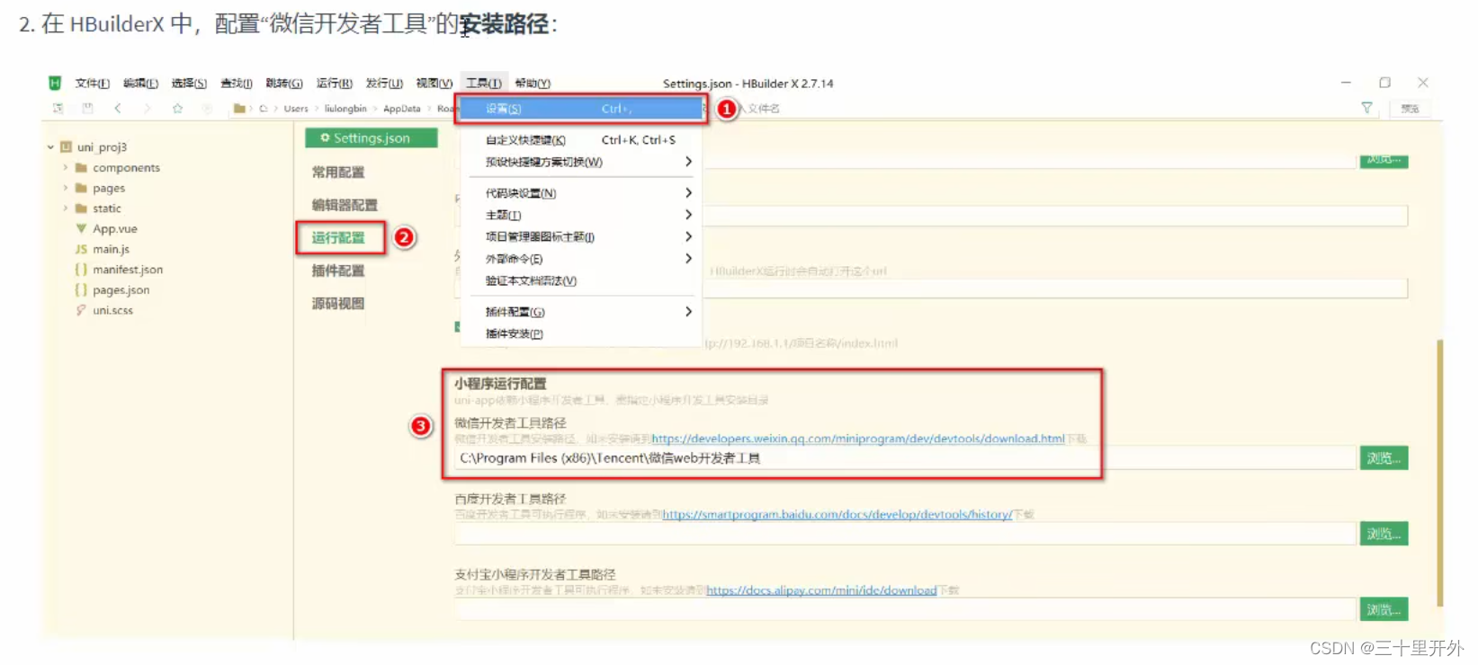The height and width of the screenshot is (665, 1478).
Task: Expand the components folder chevron
Action: 65,167
